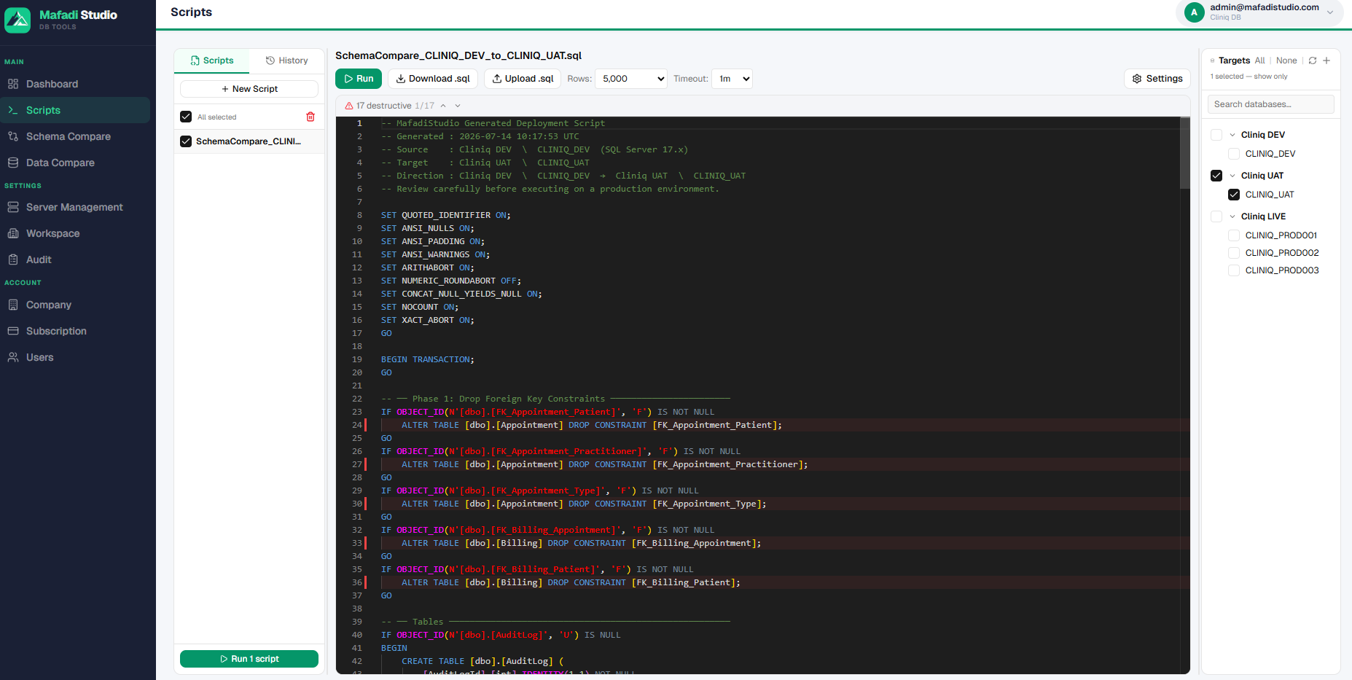
Task: Click the Mafadi Studio logo icon
Action: pyautogui.click(x=17, y=20)
